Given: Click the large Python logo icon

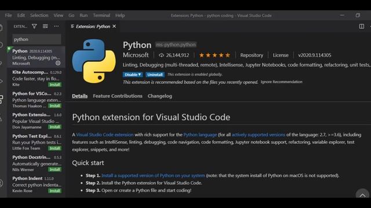Looking at the screenshot, I should [94, 61].
